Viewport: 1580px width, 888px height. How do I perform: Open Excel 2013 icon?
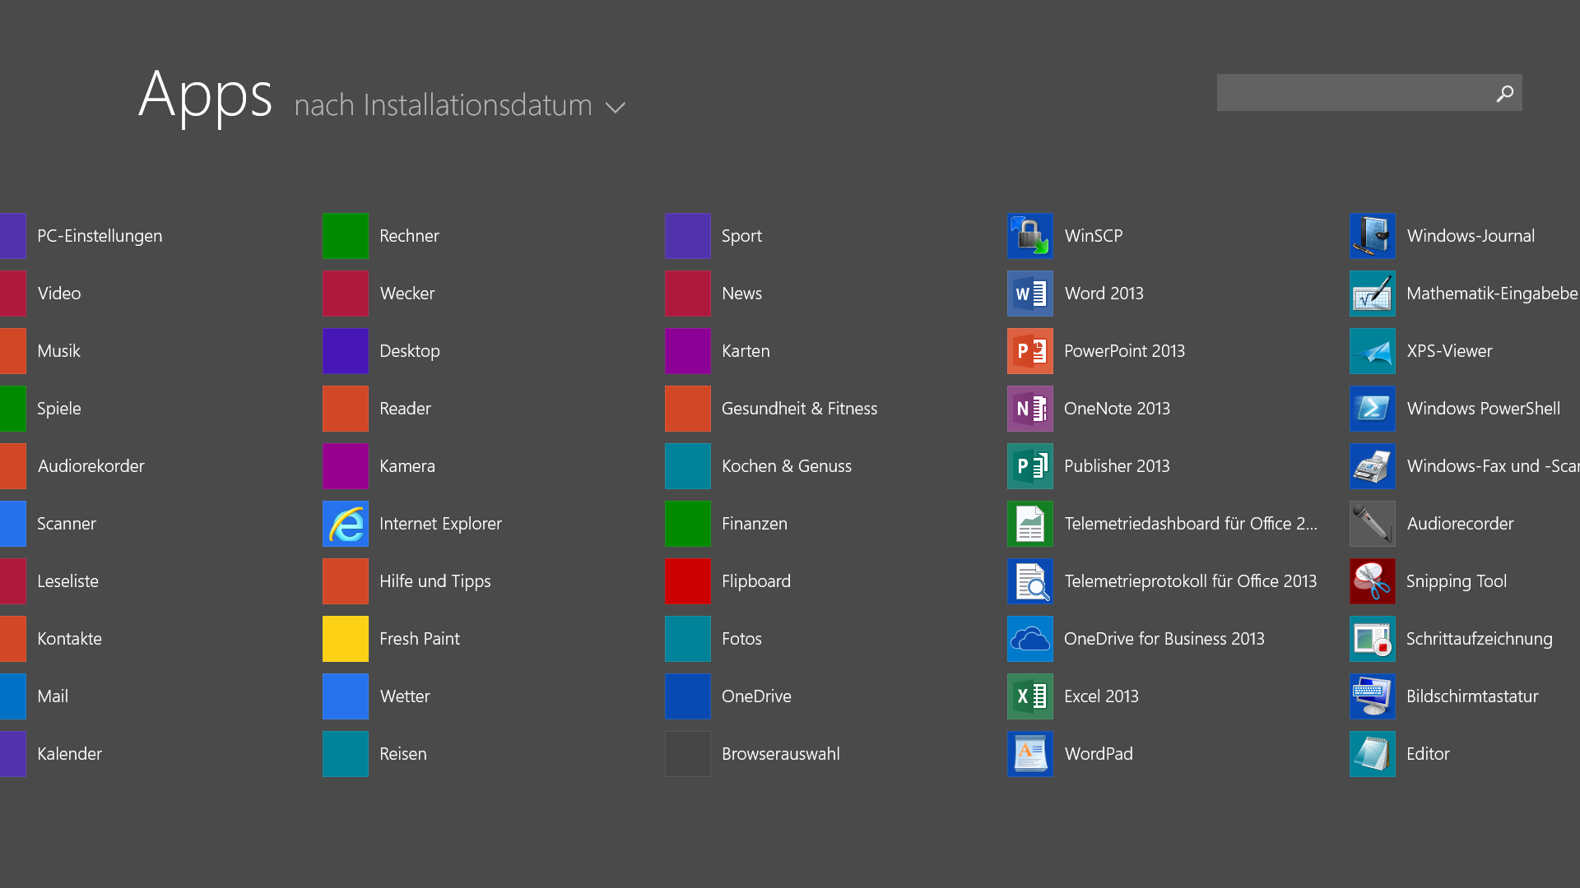[x=1029, y=696]
